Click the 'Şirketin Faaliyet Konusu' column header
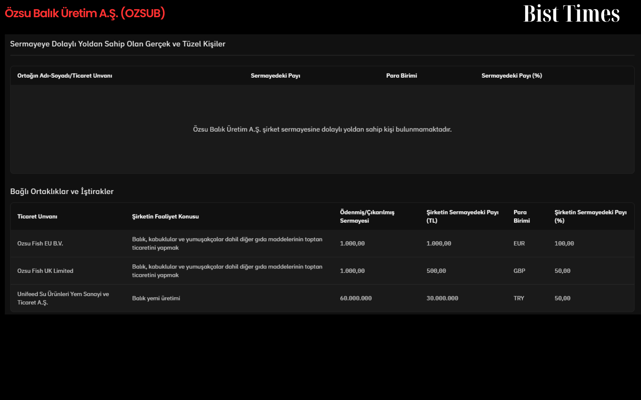Image resolution: width=641 pixels, height=400 pixels. [165, 216]
